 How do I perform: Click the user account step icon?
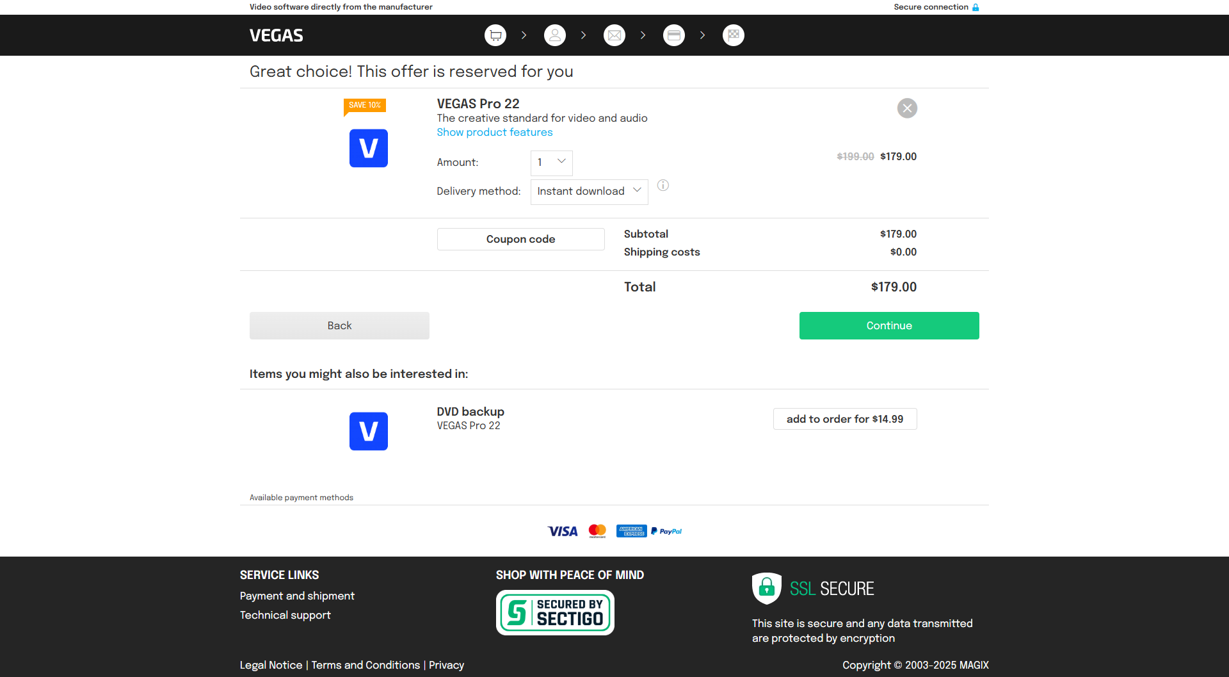(x=554, y=35)
